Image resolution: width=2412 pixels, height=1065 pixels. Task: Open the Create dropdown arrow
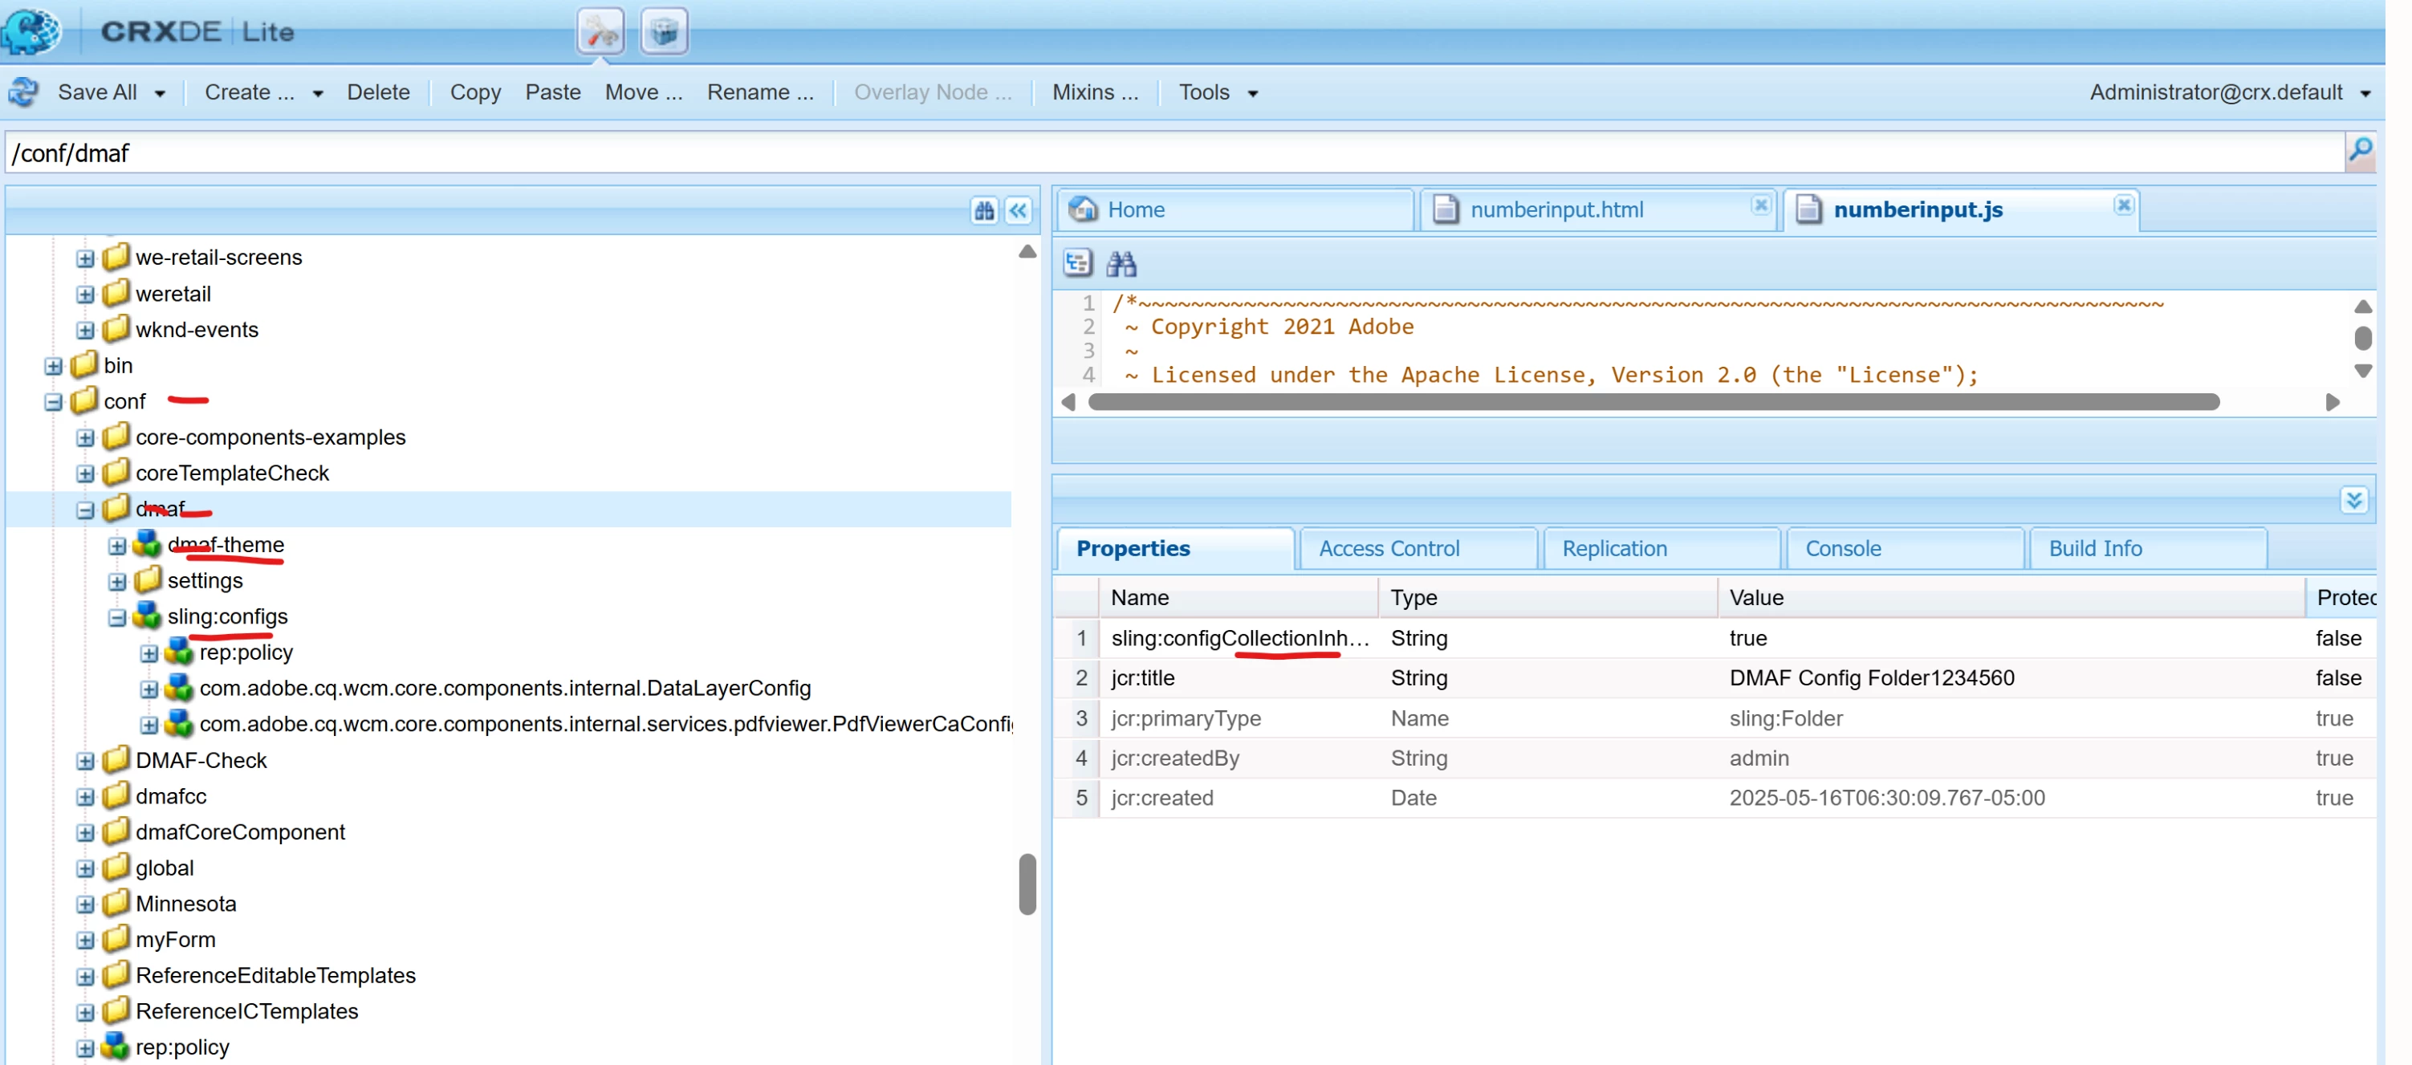(319, 92)
